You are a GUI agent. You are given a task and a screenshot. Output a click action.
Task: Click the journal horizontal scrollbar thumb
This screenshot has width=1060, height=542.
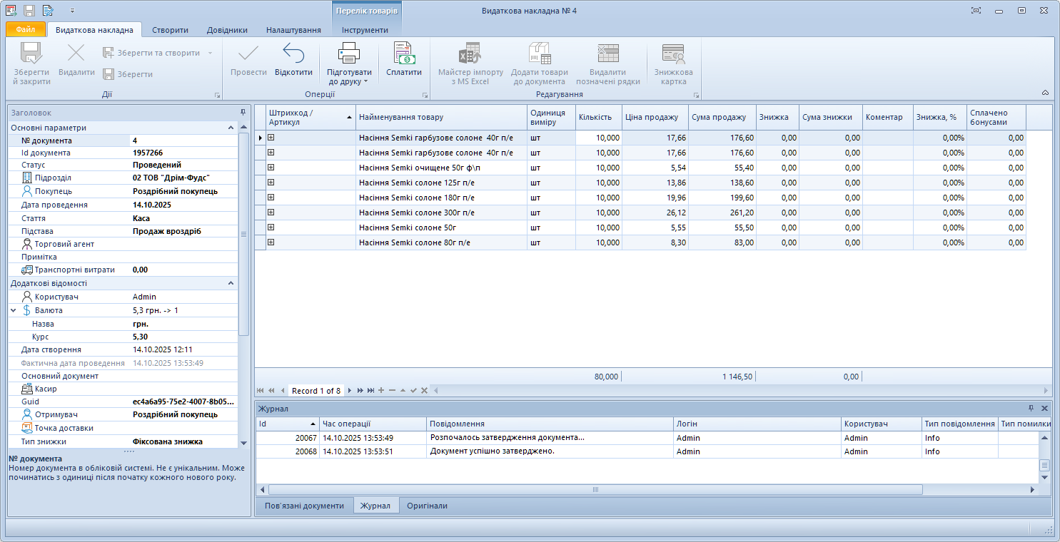click(595, 490)
